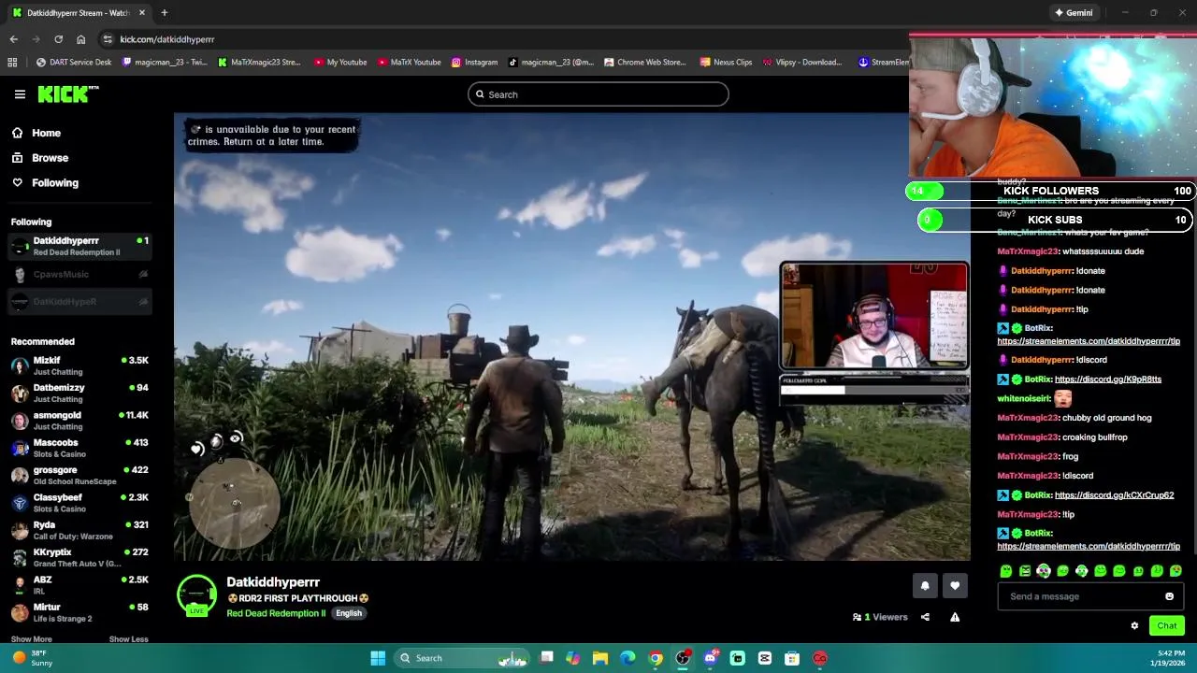
Task: Go to Chrome home page
Action: click(x=80, y=39)
